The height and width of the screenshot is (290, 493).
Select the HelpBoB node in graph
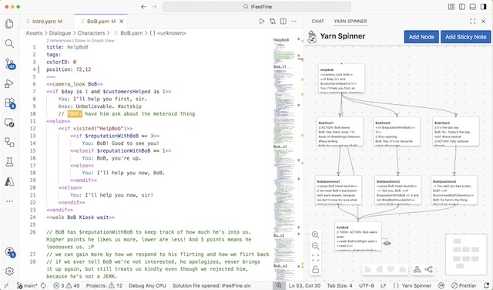341,79
